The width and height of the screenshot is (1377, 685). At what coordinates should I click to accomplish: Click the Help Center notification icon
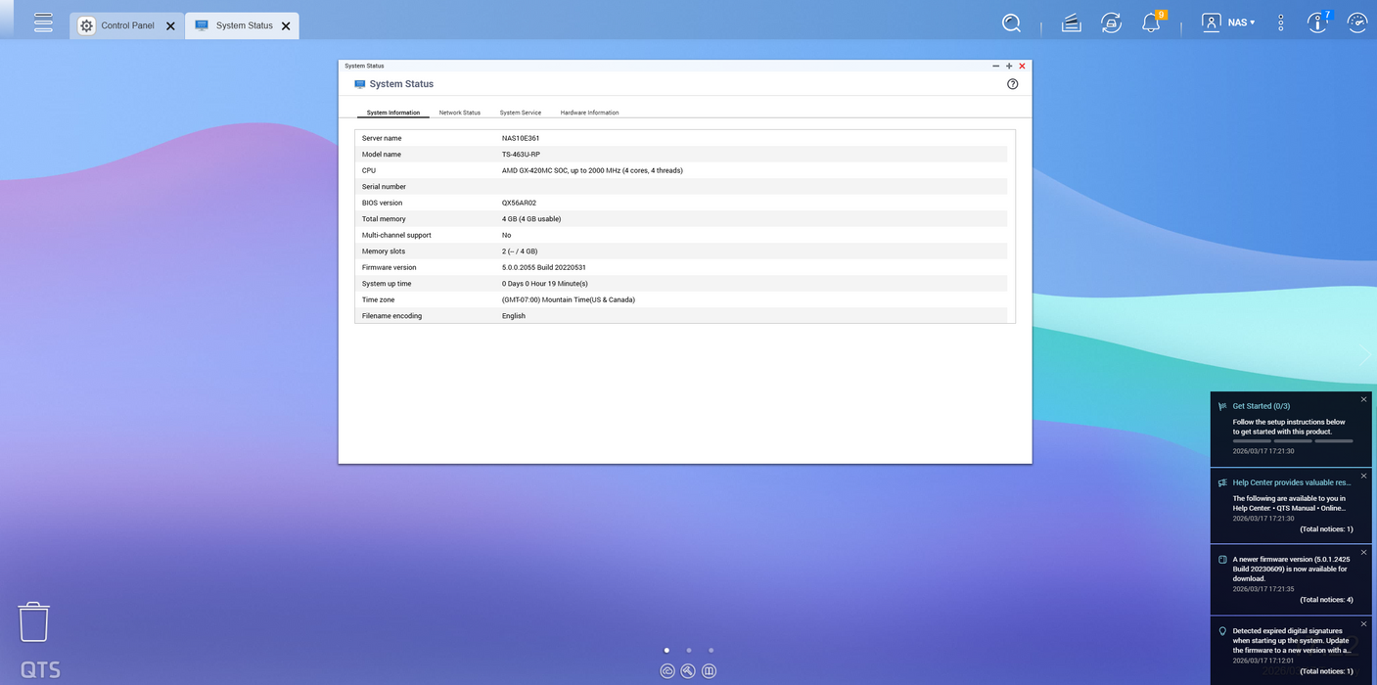tap(1222, 482)
